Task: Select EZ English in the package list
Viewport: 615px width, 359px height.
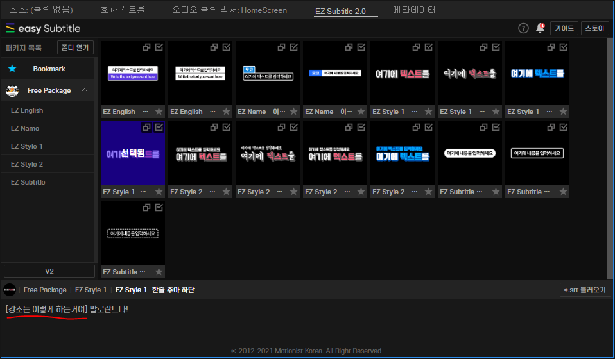Action: (x=49, y=110)
